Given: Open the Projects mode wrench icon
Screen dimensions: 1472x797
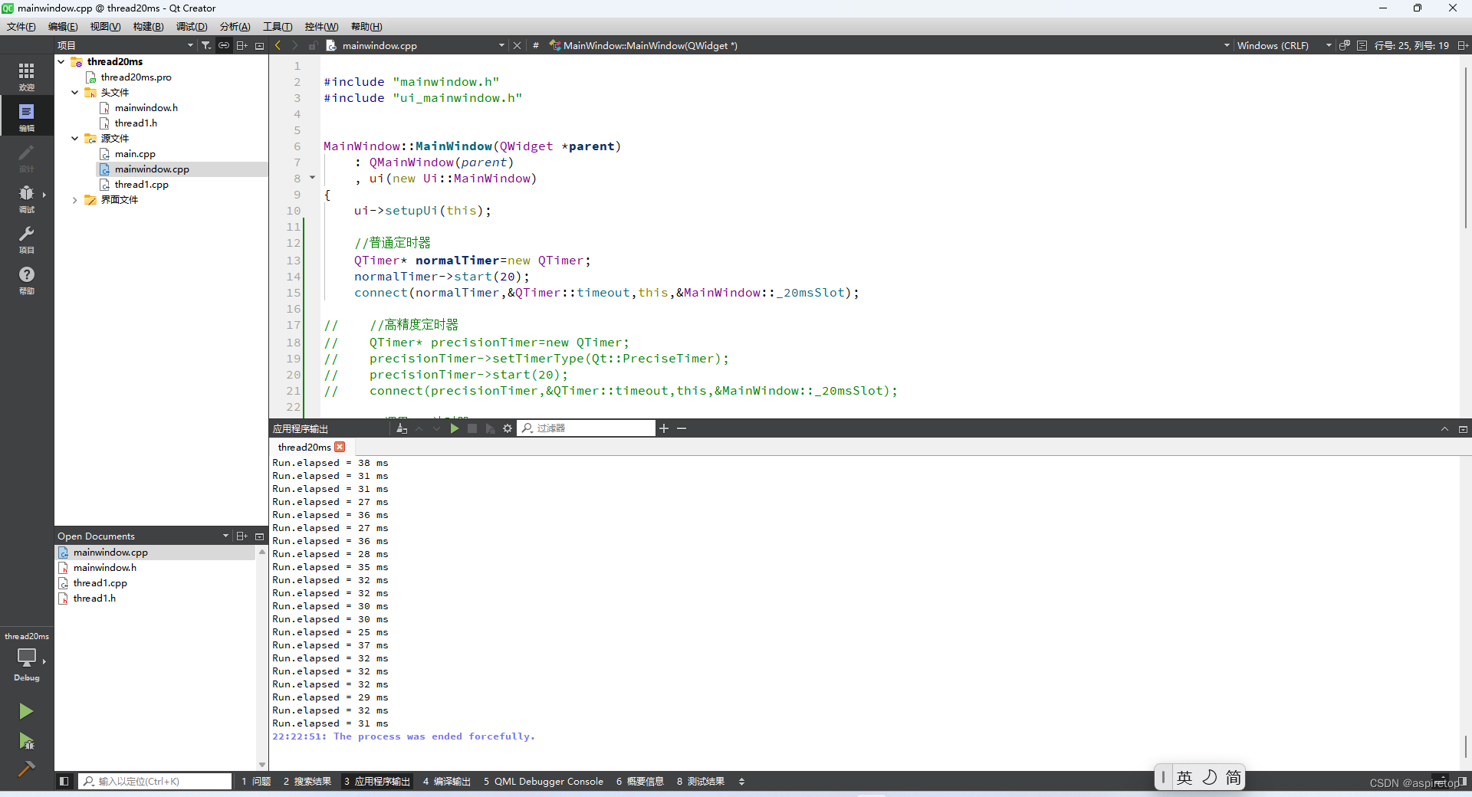Looking at the screenshot, I should pyautogui.click(x=26, y=238).
